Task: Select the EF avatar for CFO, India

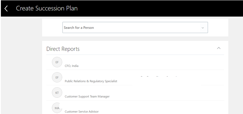Action: pos(57,62)
